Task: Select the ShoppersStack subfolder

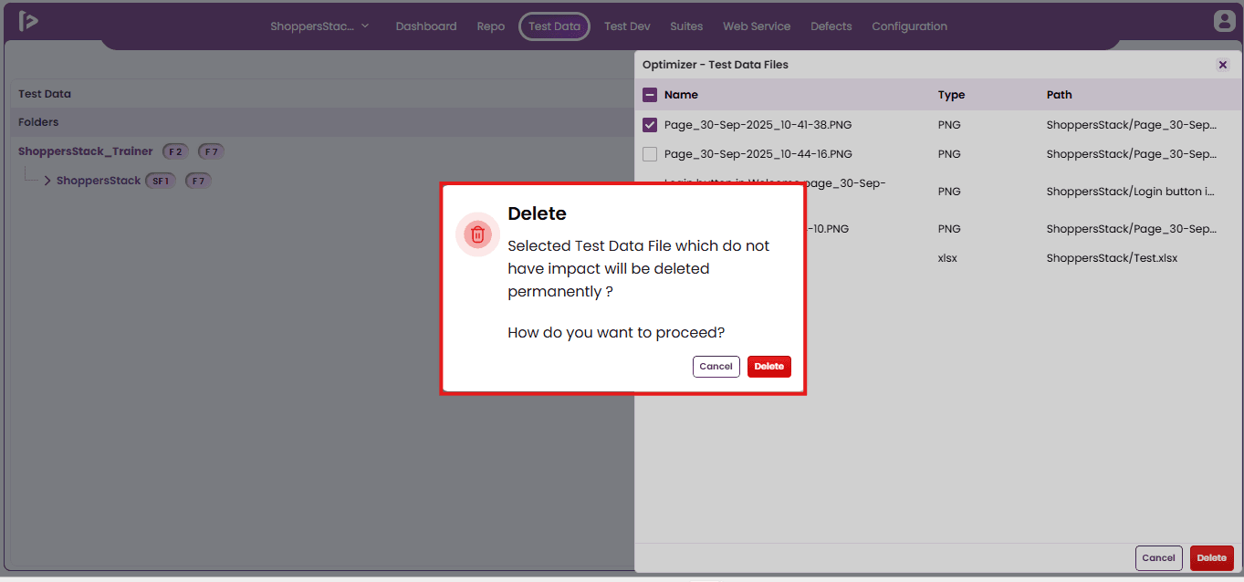Action: point(99,181)
